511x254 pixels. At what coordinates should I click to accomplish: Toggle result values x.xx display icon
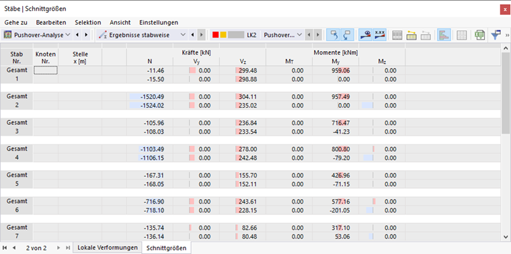pos(379,35)
